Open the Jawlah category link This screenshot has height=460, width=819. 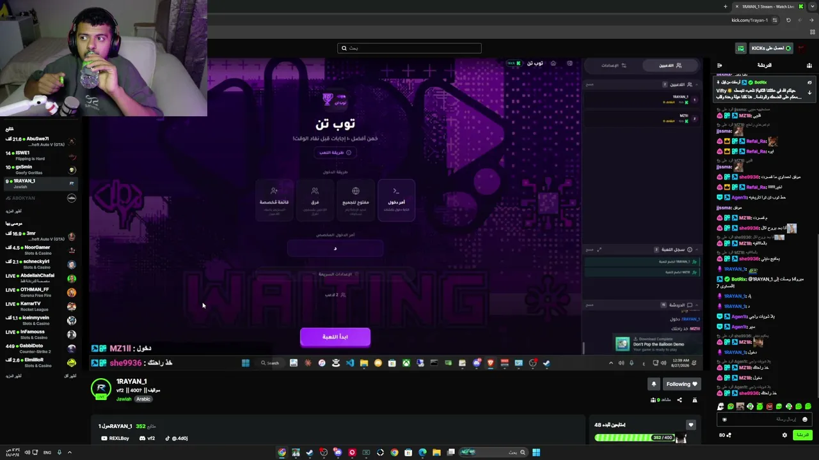(x=123, y=399)
